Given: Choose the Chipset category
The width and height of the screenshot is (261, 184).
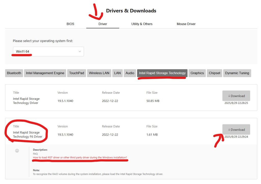Looking at the screenshot, I should tap(214, 73).
